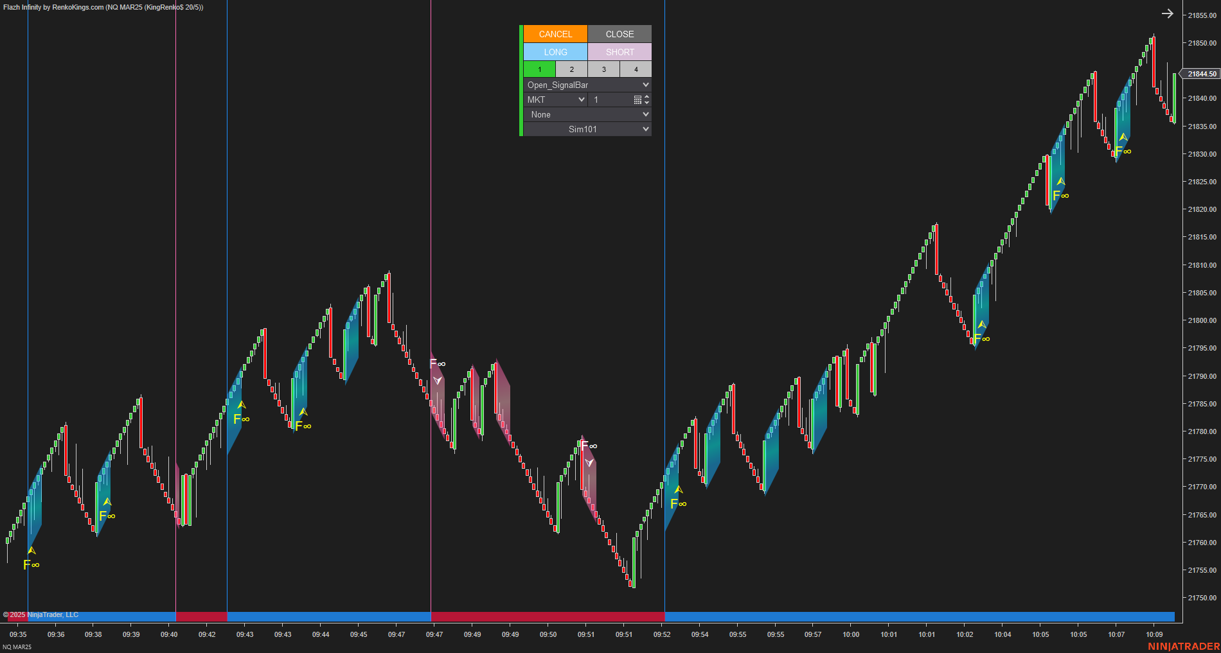This screenshot has width=1221, height=653.
Task: Expand the MKT order type dropdown
Action: (555, 100)
